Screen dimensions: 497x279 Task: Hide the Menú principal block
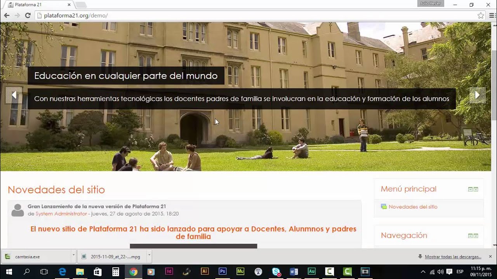470,189
